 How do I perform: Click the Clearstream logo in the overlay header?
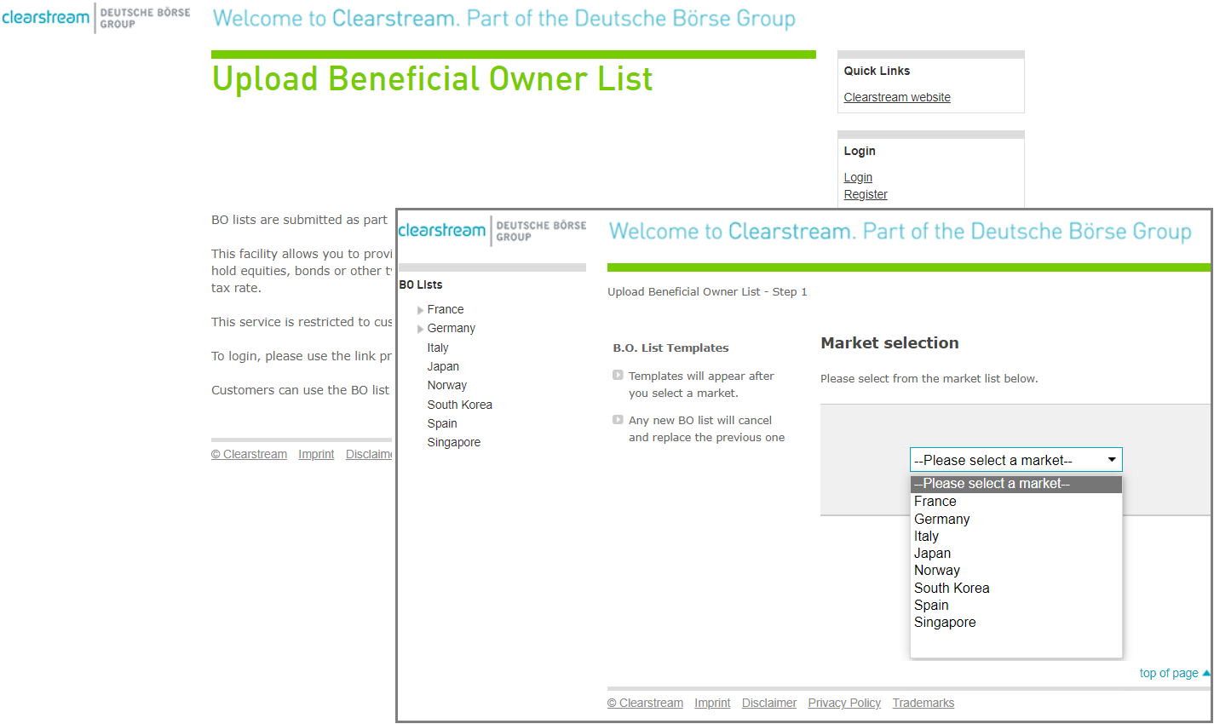[442, 231]
